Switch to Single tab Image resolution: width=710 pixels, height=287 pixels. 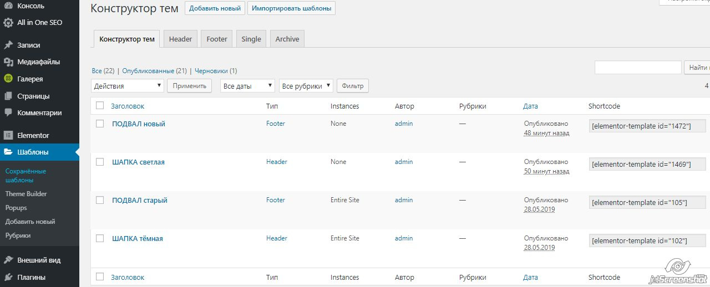pyautogui.click(x=251, y=39)
